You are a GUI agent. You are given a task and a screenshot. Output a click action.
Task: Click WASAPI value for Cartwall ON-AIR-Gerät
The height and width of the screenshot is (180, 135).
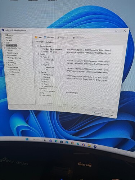coord(87,77)
